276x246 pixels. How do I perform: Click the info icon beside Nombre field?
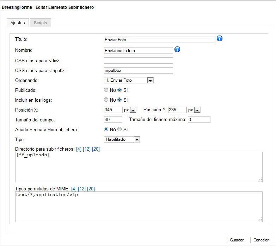point(177,49)
